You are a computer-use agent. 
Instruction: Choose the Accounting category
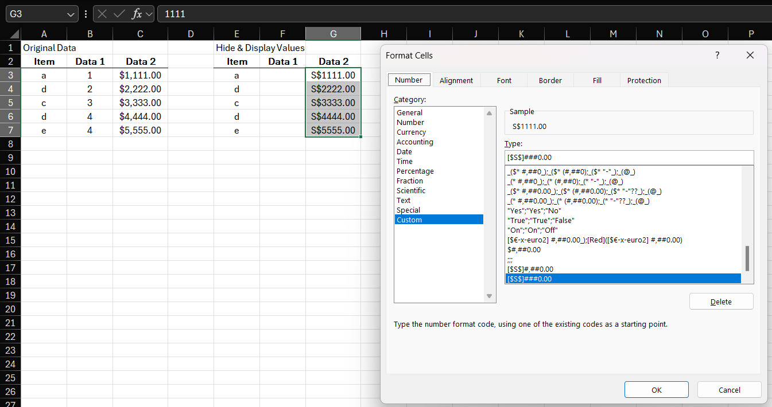tap(439, 142)
